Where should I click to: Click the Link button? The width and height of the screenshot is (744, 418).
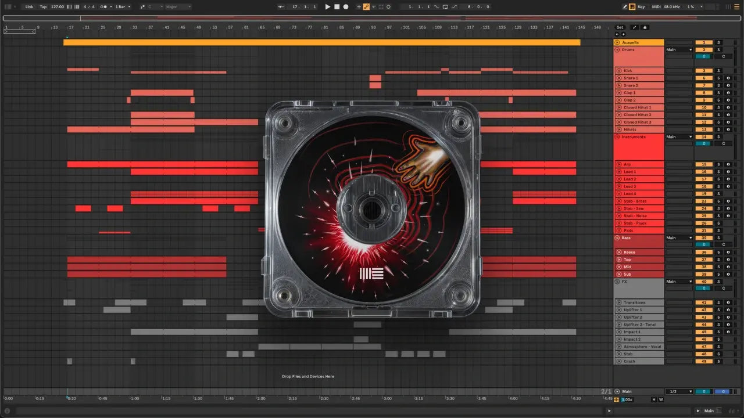click(29, 7)
